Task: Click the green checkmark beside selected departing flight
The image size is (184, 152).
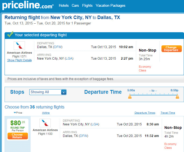Action: click(x=10, y=34)
